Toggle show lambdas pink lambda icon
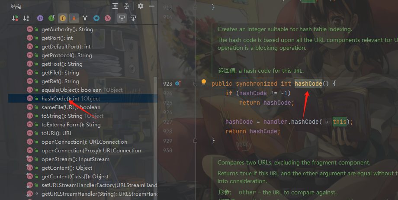Image resolution: width=398 pixels, height=200 pixels. click(x=108, y=18)
